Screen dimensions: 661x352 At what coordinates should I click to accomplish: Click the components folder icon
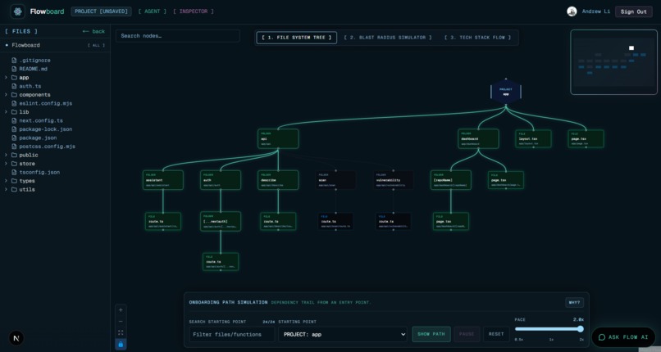(14, 95)
